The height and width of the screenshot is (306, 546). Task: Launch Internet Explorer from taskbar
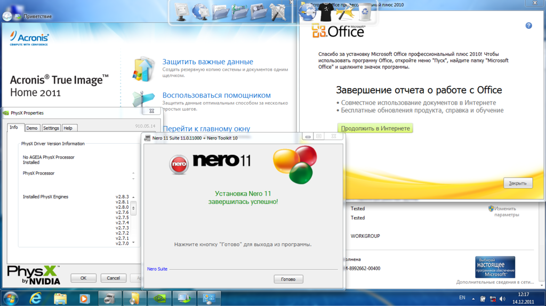tap(35, 299)
